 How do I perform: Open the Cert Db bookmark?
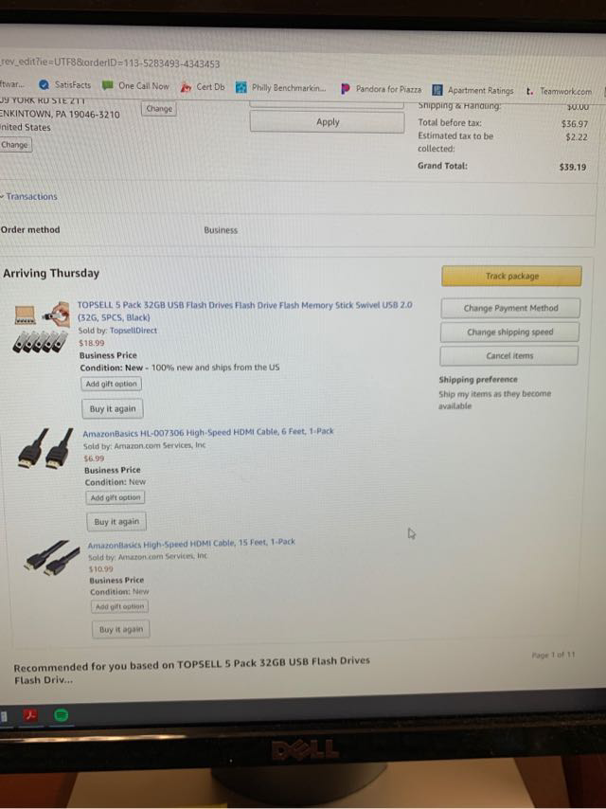coord(203,87)
